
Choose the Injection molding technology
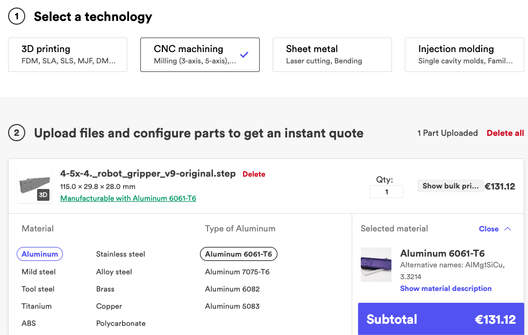point(465,55)
